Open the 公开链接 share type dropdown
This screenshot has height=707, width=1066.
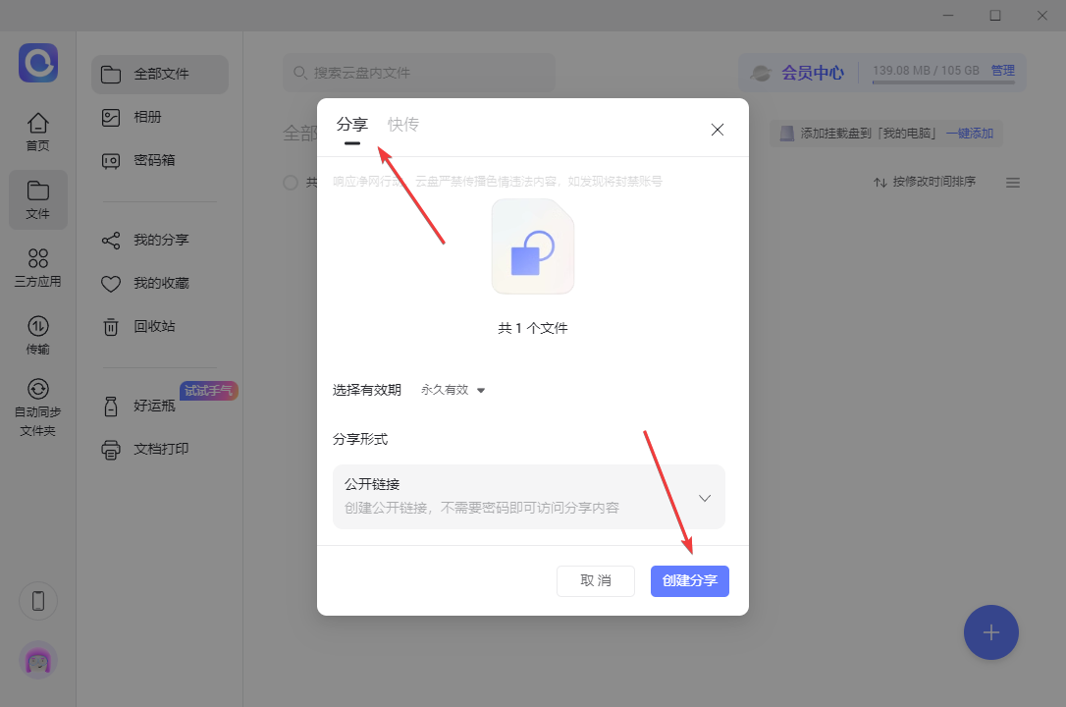pos(704,497)
